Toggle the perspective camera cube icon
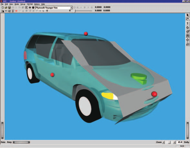This screenshot has width=190, height=148. click(x=187, y=44)
